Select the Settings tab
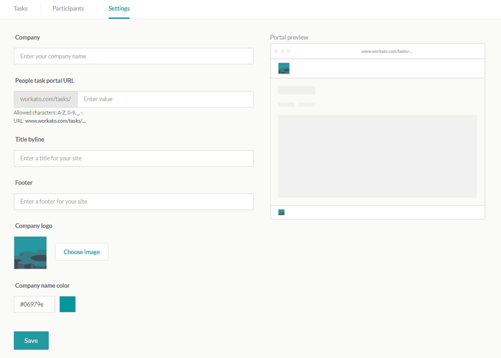This screenshot has height=358, width=501. [x=119, y=8]
